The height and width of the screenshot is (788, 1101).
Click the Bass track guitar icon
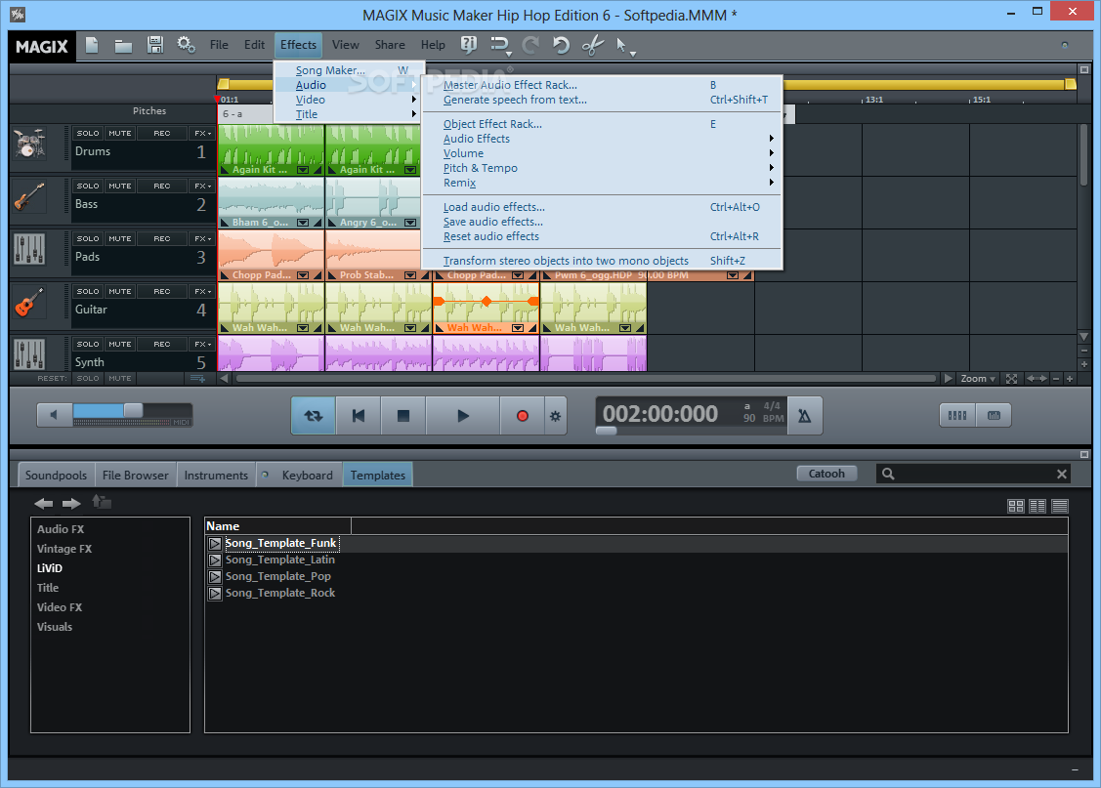29,197
